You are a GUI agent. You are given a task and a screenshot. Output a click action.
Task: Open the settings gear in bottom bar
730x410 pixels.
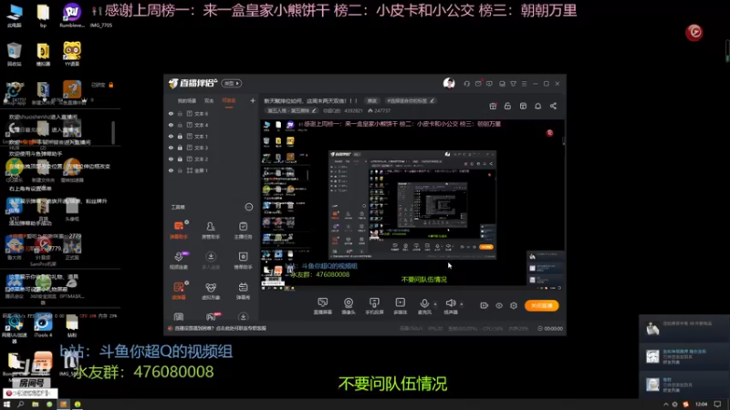(x=514, y=305)
